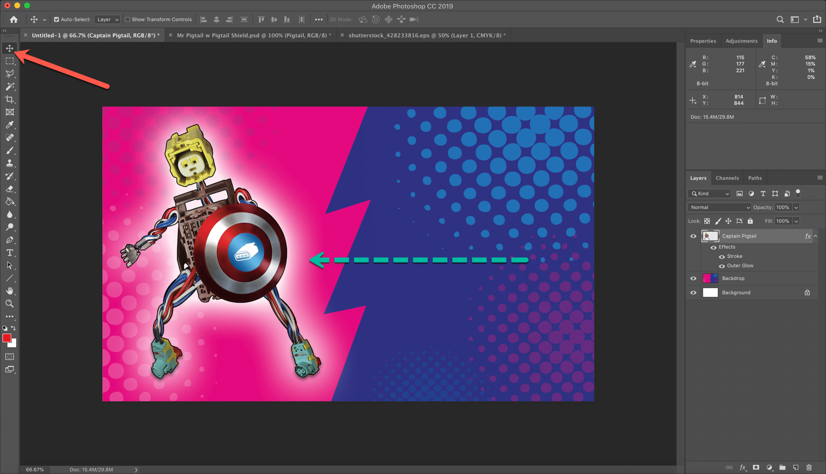
Task: Hide all Effects on Captain Pigtail
Action: point(713,247)
